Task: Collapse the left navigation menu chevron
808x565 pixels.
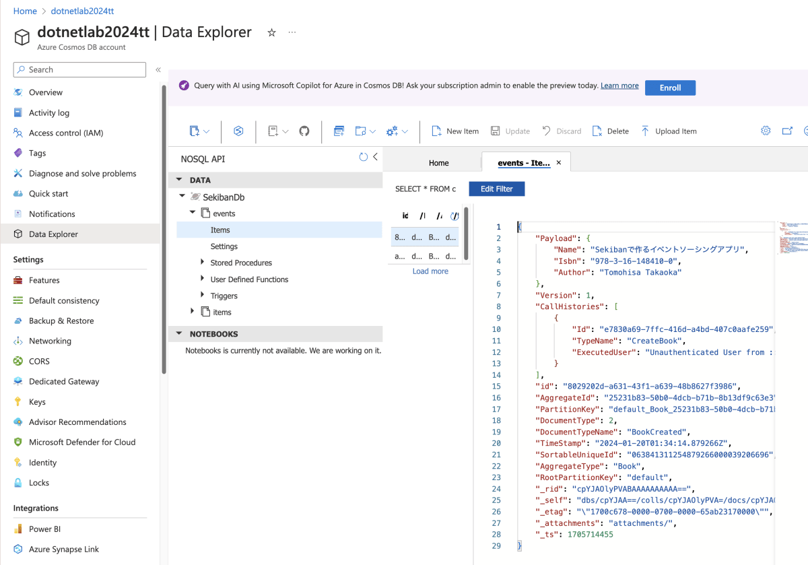Action: pos(158,69)
